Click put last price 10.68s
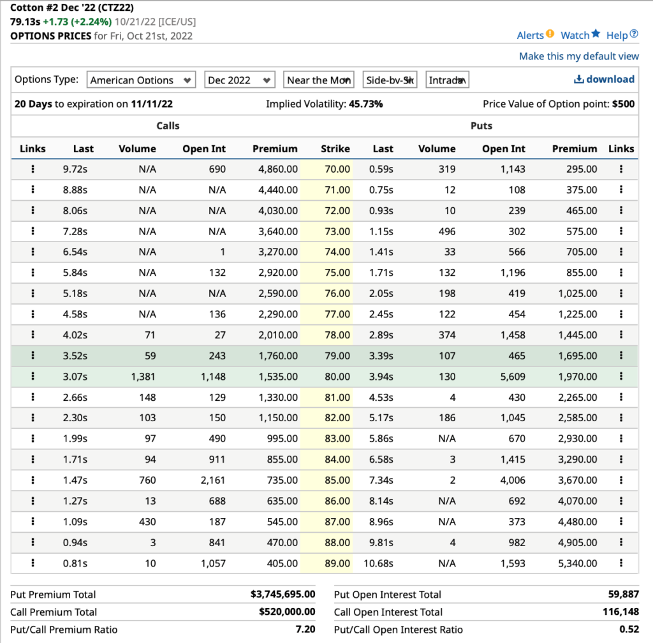653x643 pixels. pyautogui.click(x=378, y=563)
